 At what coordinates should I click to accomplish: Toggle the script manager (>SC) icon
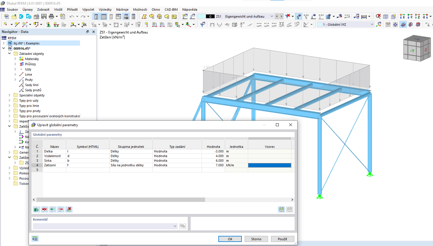click(x=126, y=16)
